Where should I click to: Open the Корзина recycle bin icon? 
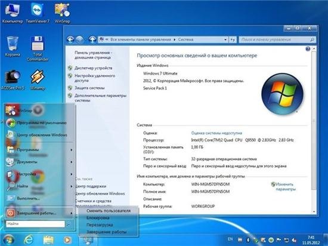click(13, 47)
